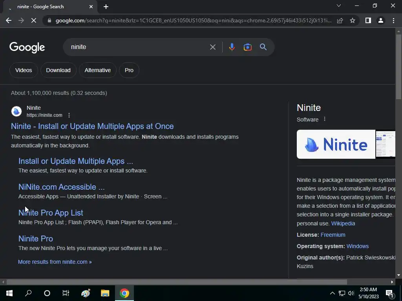This screenshot has width=402, height=301.
Task: Open the Ninite Pro sitelink
Action: 36,239
